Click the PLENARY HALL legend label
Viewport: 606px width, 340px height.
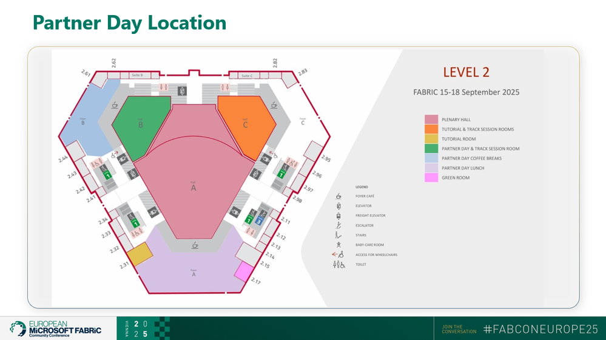coord(456,119)
